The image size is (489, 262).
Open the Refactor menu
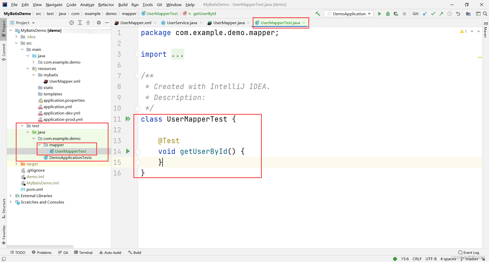click(x=106, y=5)
